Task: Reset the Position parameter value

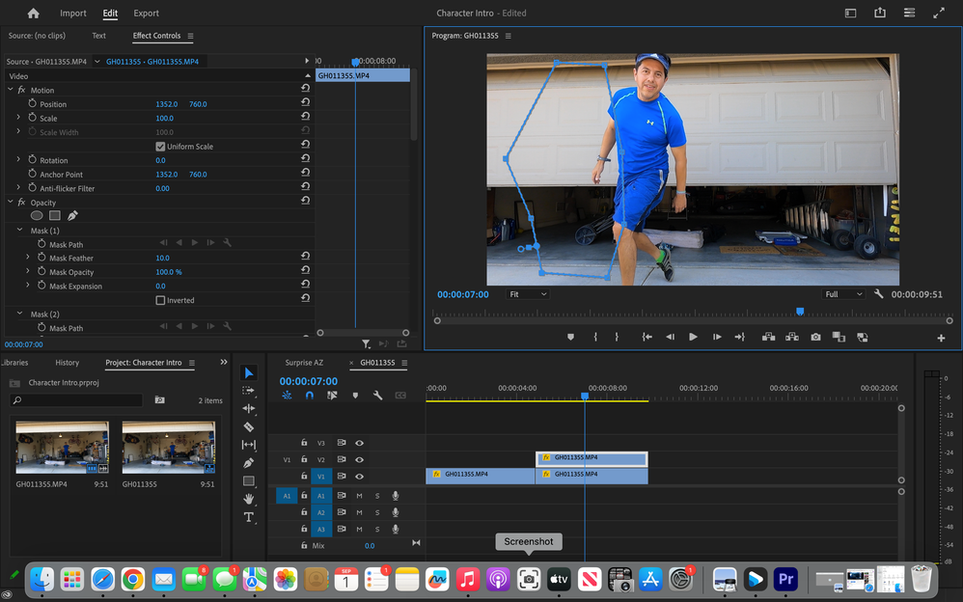Action: click(305, 104)
